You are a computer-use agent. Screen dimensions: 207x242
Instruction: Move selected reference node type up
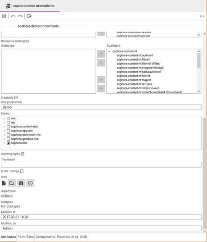[x=101, y=54]
